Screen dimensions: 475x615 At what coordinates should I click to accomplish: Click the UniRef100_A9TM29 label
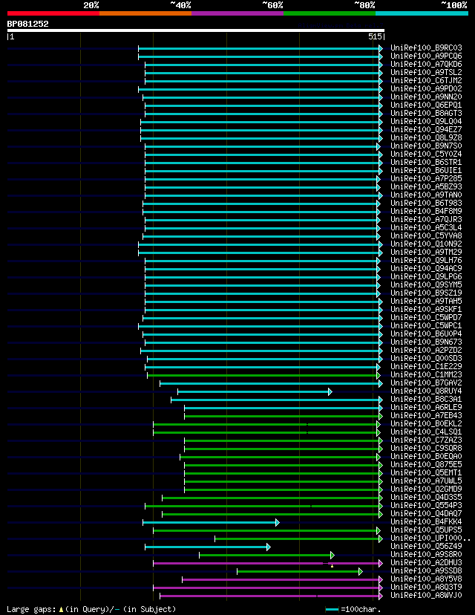(x=426, y=253)
